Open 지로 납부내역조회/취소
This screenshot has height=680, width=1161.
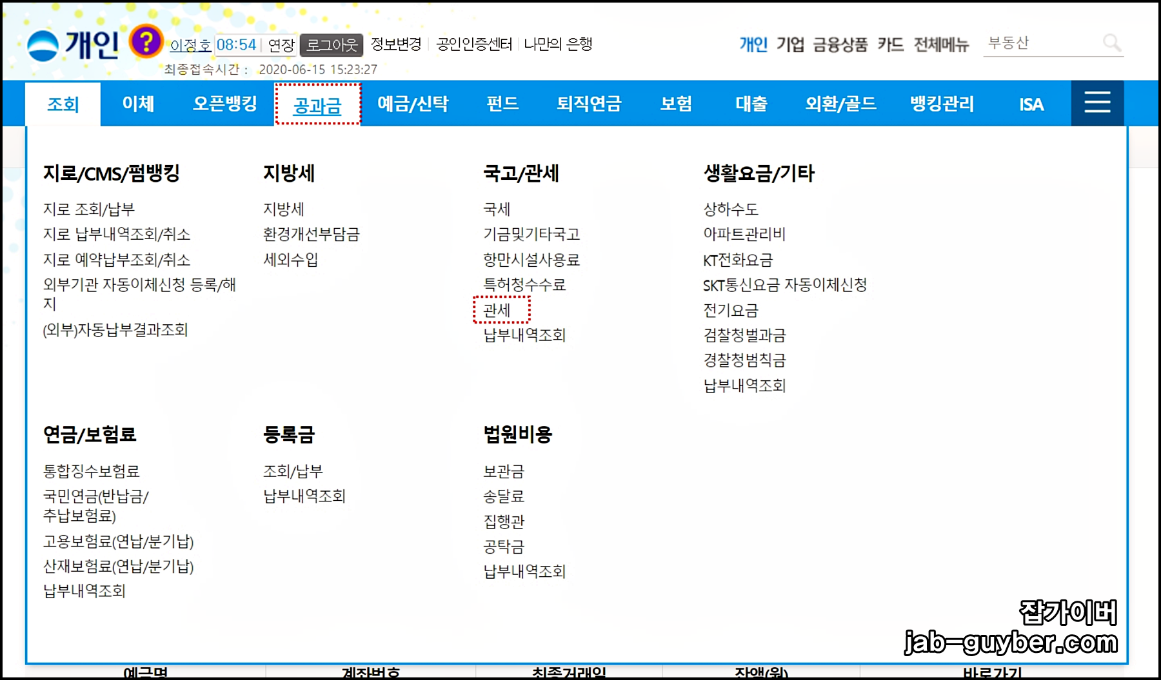point(117,234)
